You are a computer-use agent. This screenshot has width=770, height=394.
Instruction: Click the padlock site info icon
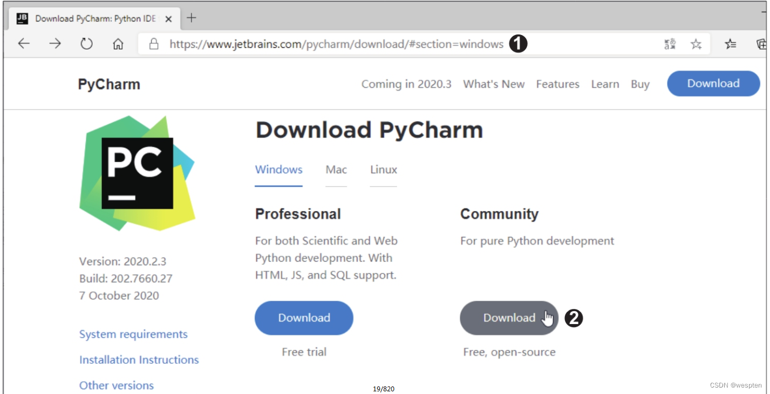(154, 44)
